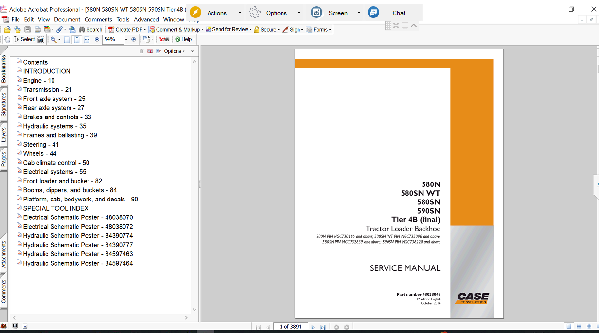Click the Save disk icon
599x333 pixels.
pos(28,30)
